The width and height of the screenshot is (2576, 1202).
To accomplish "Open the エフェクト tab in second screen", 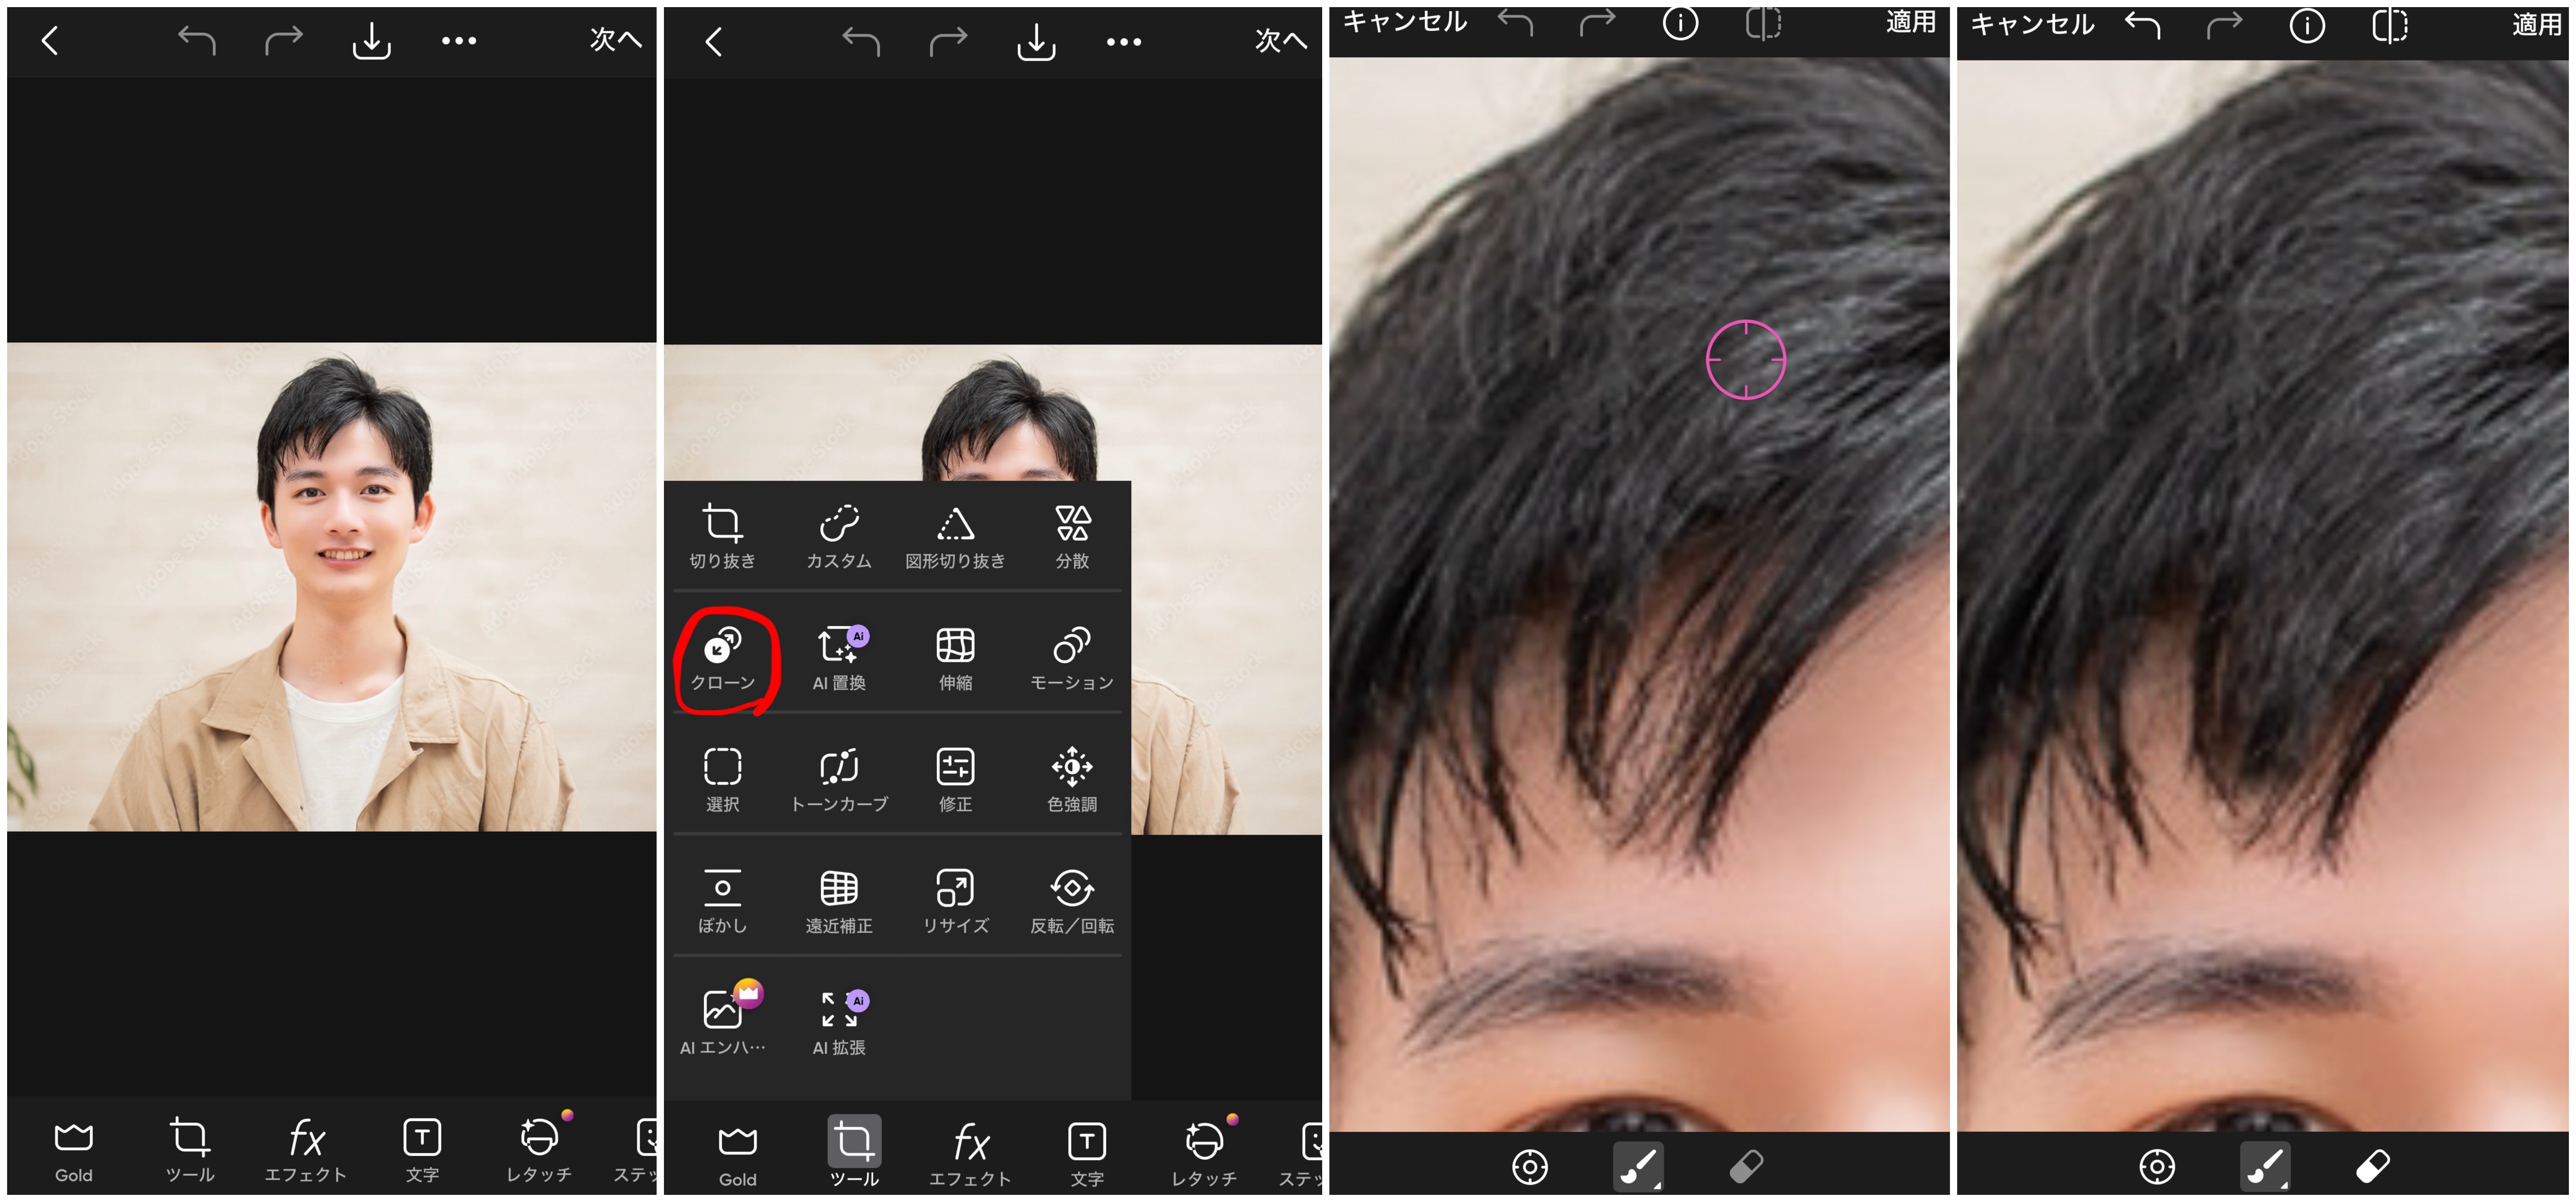I will [x=970, y=1155].
